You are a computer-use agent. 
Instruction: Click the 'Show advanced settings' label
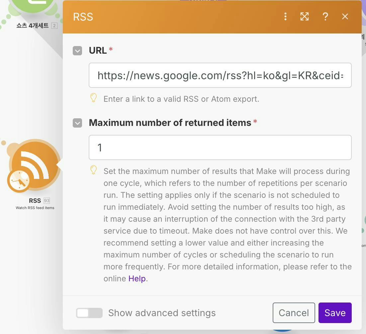162,313
